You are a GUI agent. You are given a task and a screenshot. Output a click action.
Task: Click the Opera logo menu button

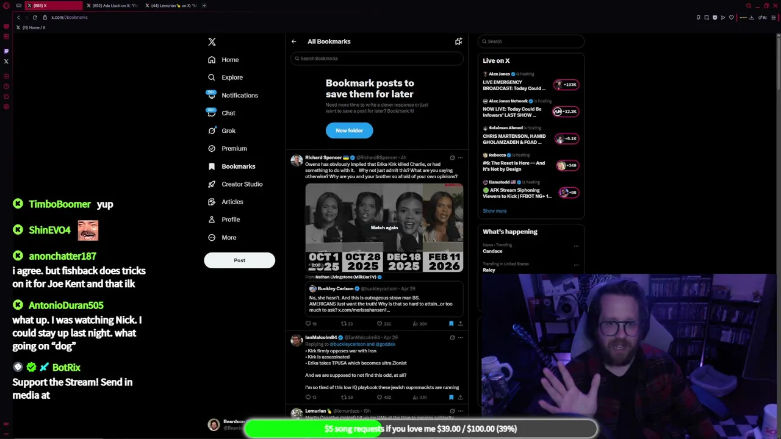(x=6, y=5)
